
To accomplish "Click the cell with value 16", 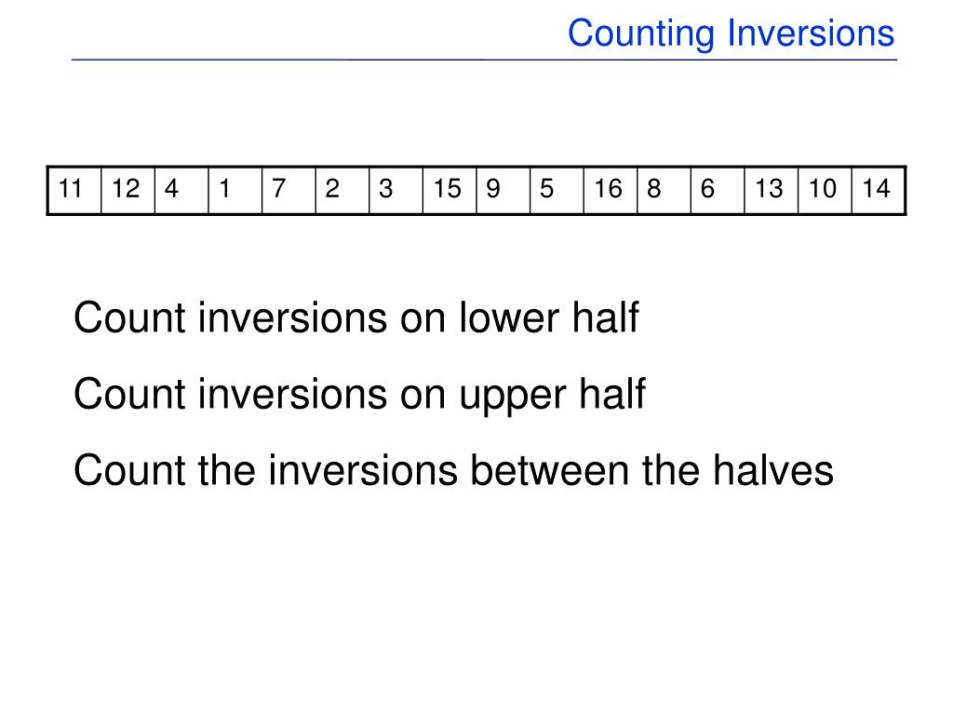I will click(611, 190).
